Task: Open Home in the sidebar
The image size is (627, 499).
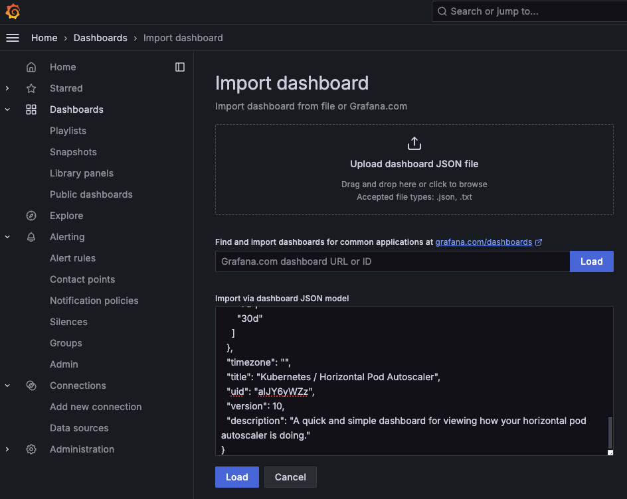Action: pyautogui.click(x=63, y=67)
